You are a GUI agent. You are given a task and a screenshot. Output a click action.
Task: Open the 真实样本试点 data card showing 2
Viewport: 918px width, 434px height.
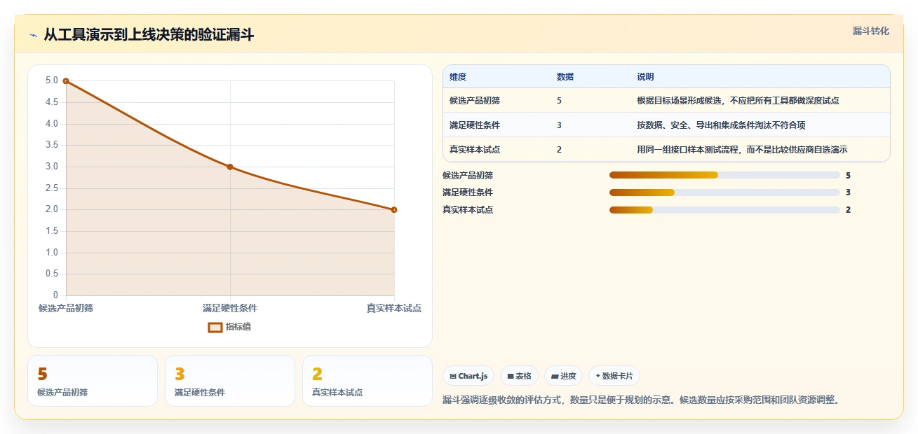pos(367,381)
